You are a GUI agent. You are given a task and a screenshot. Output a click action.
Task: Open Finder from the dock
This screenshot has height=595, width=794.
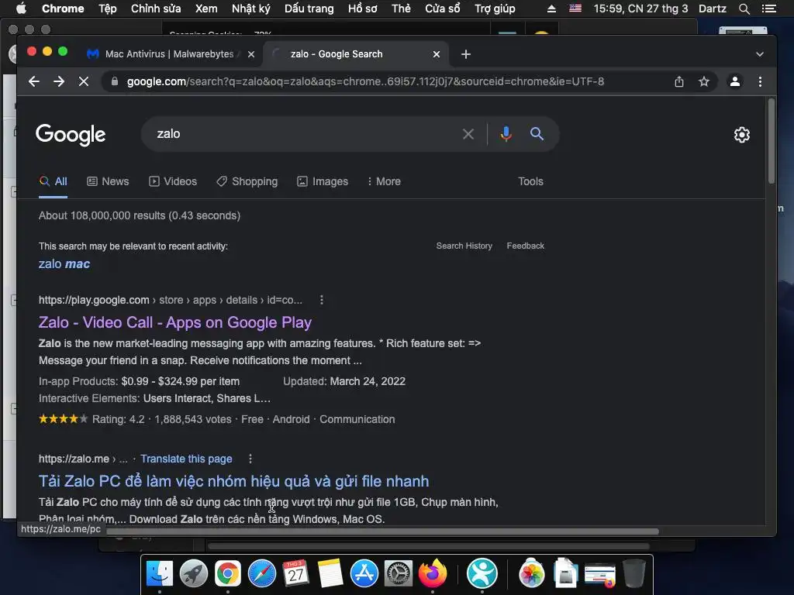tap(160, 574)
